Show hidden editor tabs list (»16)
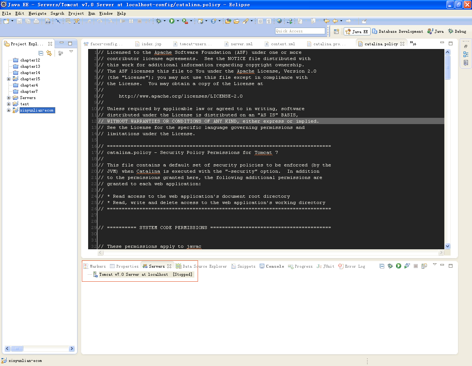Image resolution: width=472 pixels, height=366 pixels. tap(413, 43)
